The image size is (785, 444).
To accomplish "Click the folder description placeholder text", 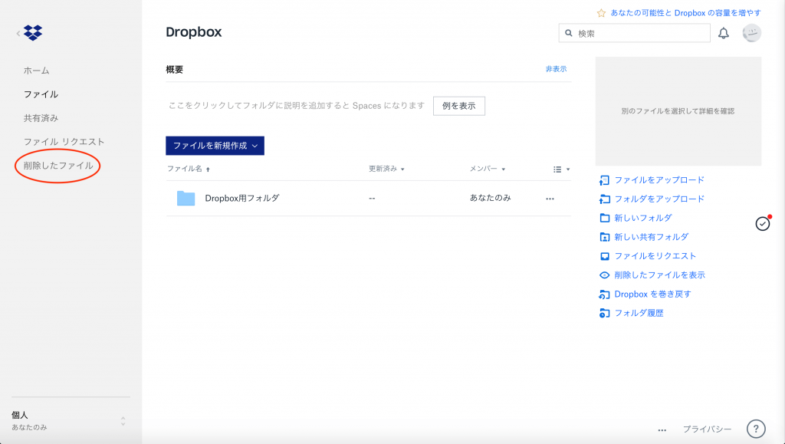I will pos(297,106).
